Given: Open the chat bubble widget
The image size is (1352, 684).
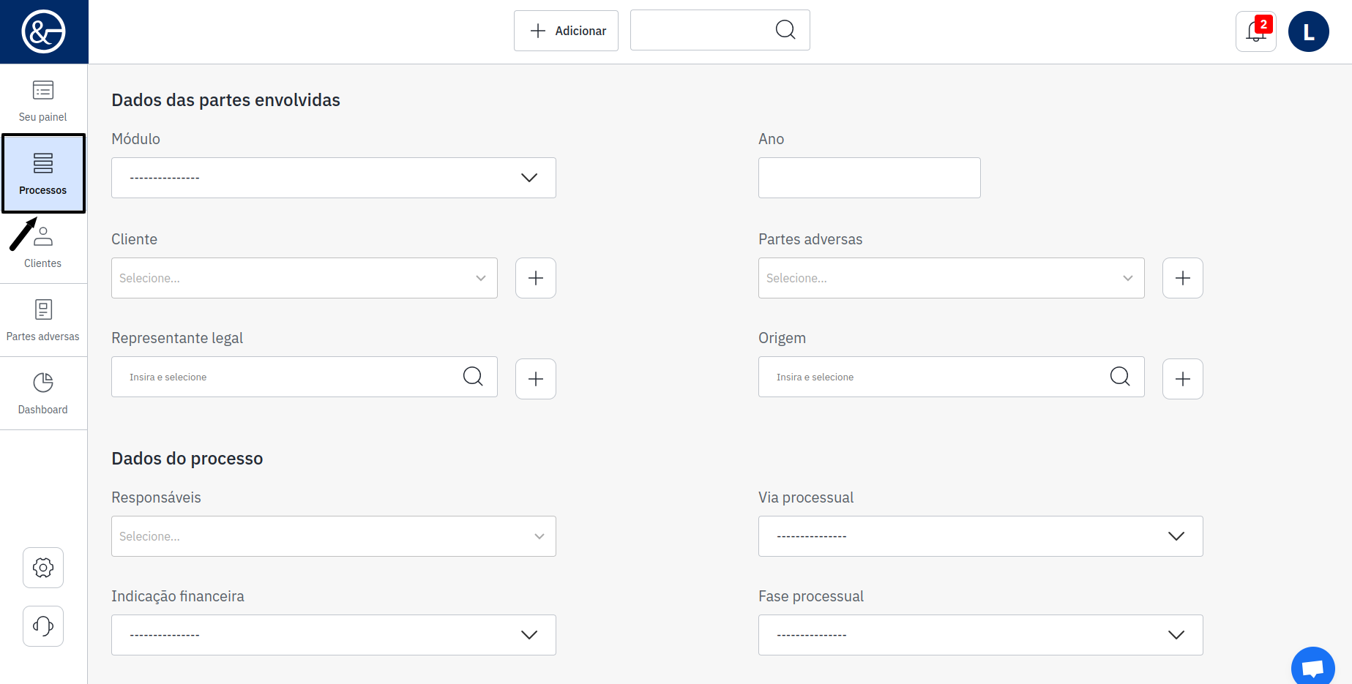Looking at the screenshot, I should coord(1312,667).
